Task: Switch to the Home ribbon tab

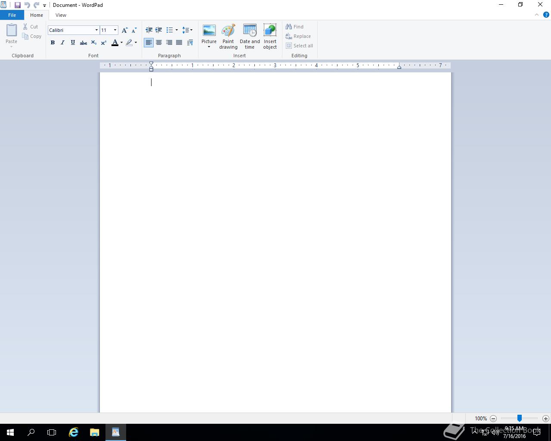Action: [x=37, y=15]
